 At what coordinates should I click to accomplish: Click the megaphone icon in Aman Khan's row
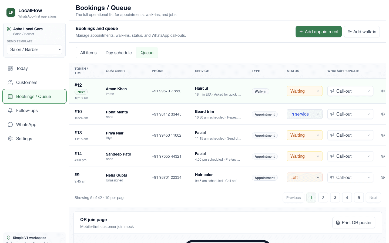[332, 91]
